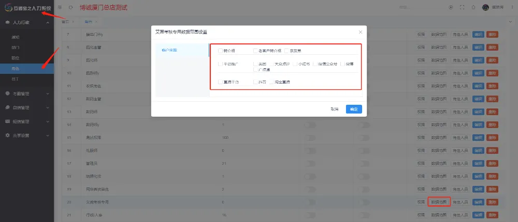518x222 pixels.
Task: Collapse the 人力行政 sidebar group
Action: [x=26, y=23]
